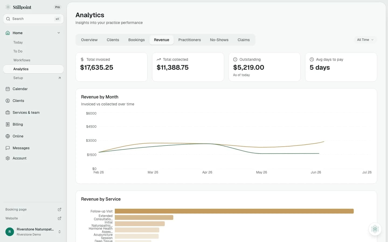
Task: Click the 5 days average value
Action: click(x=320, y=67)
